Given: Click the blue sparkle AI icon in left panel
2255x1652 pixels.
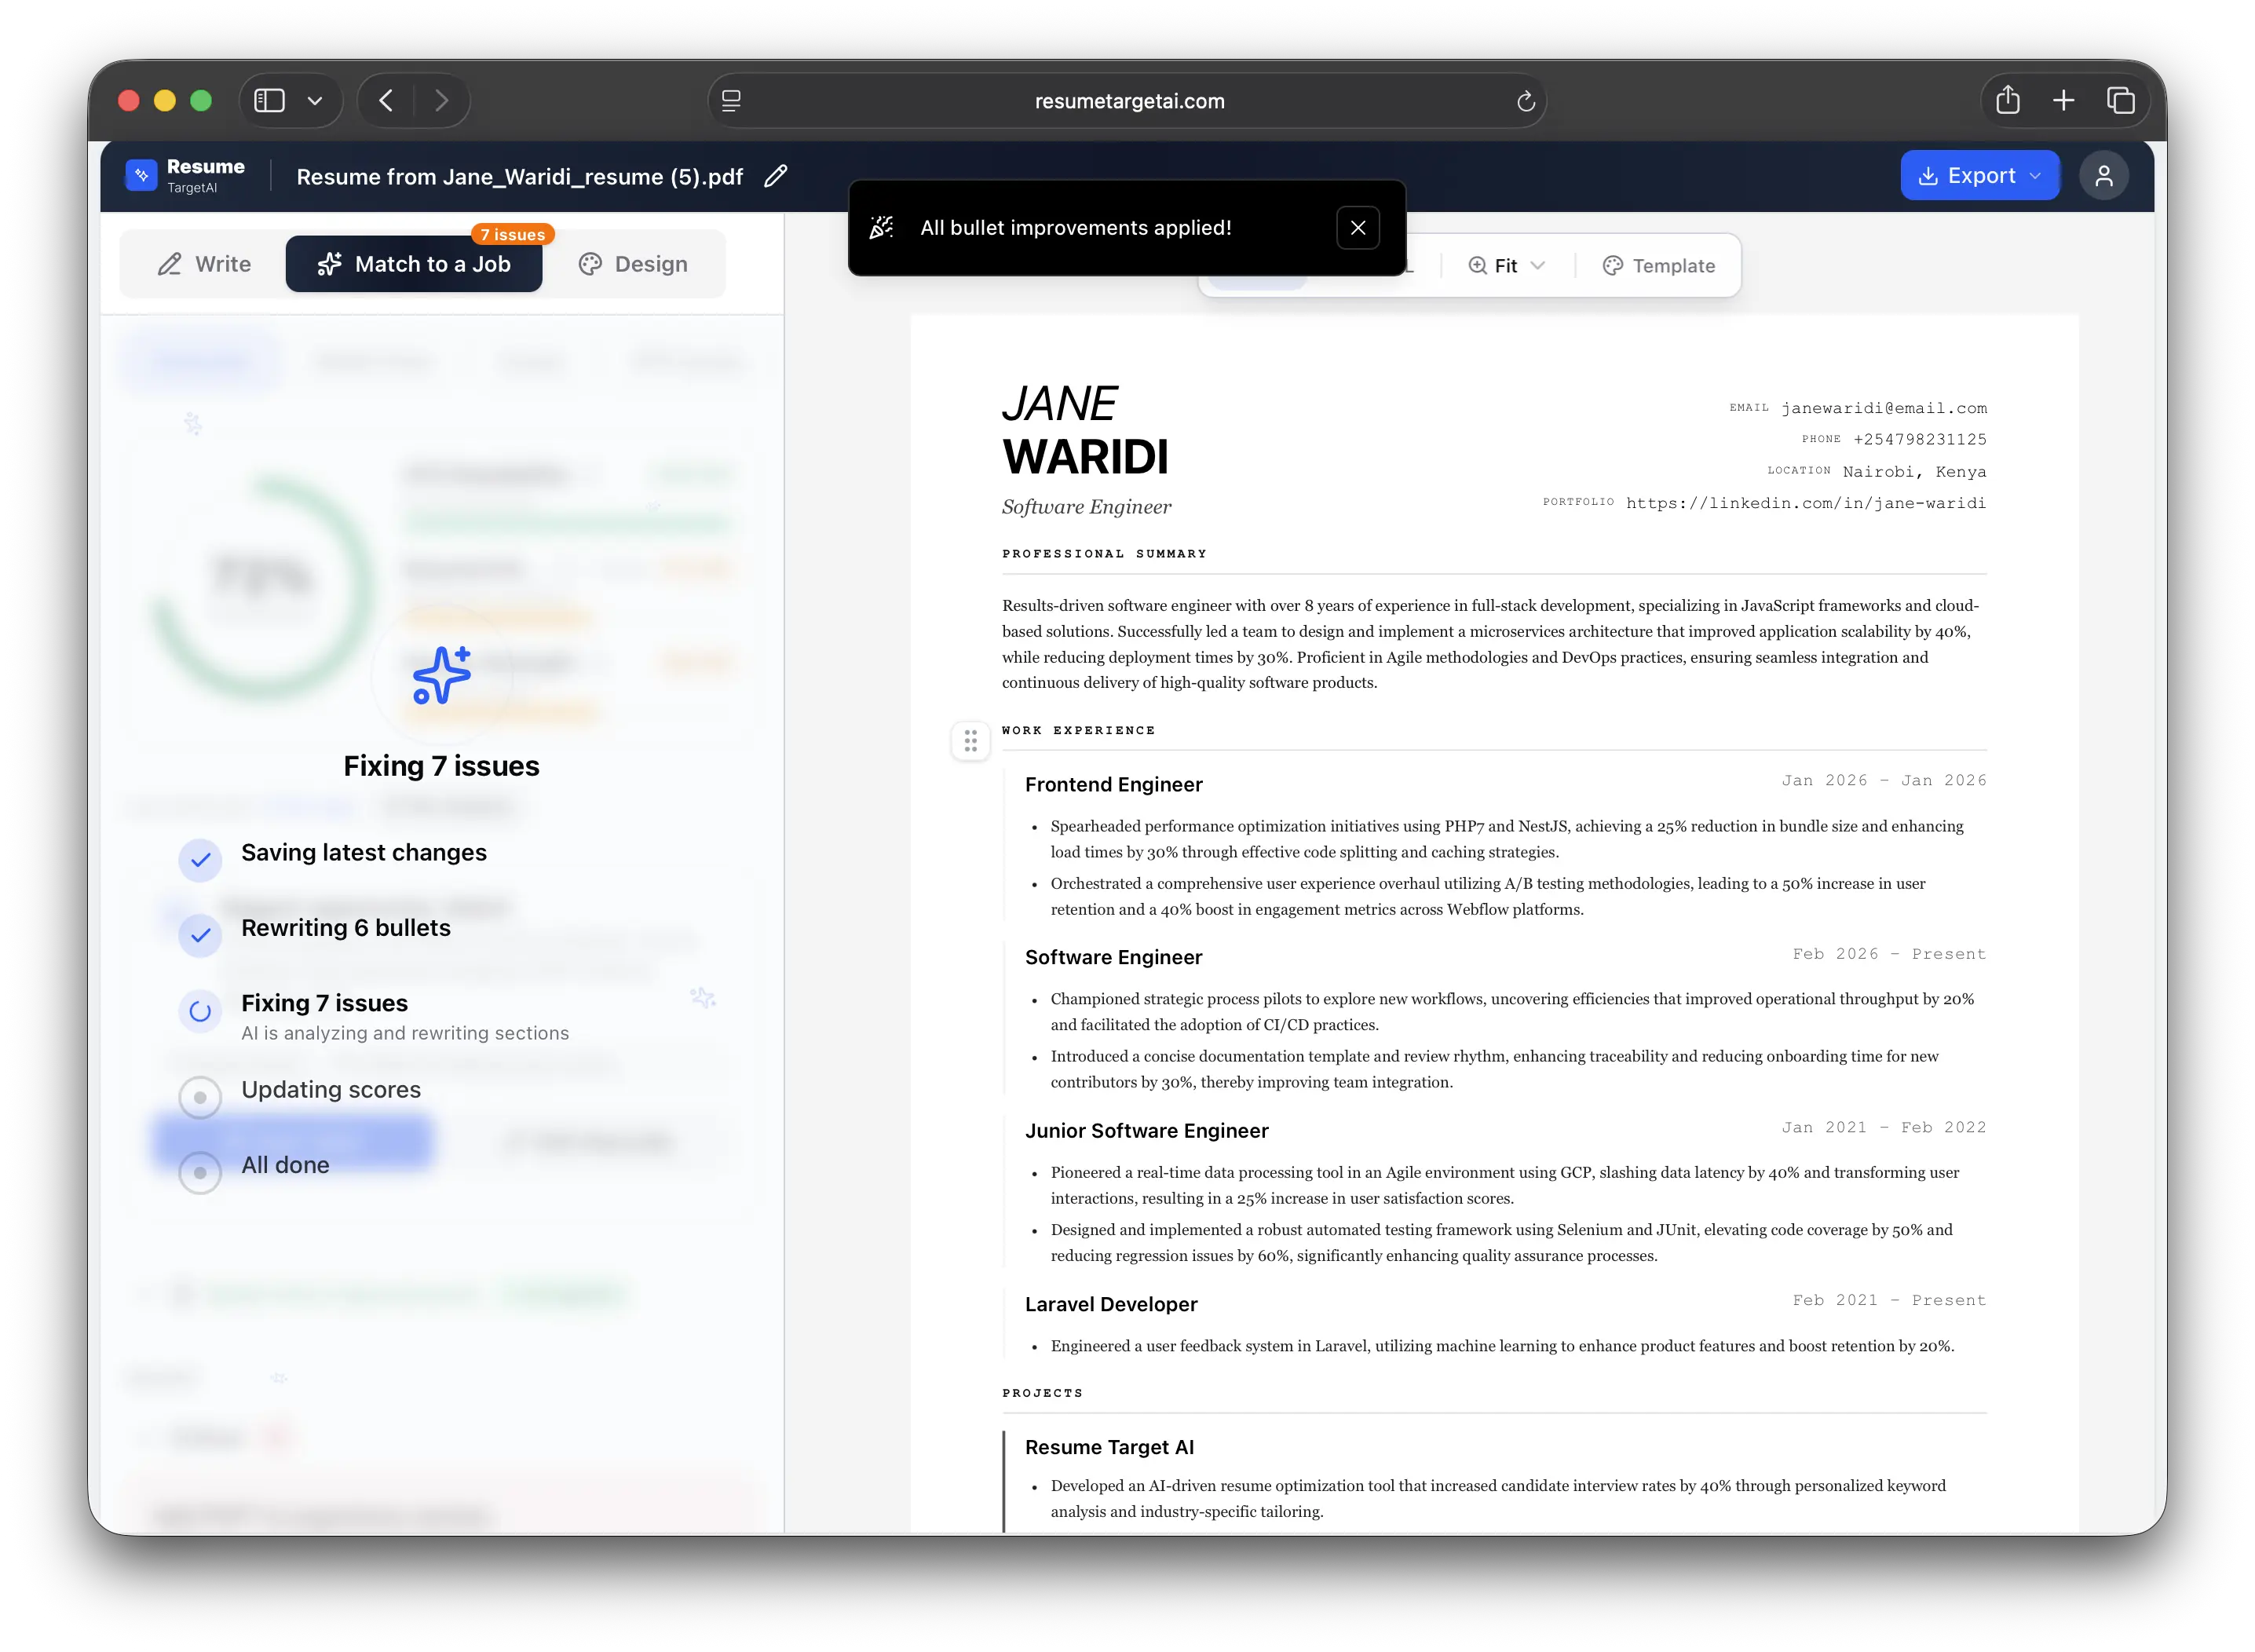Looking at the screenshot, I should pos(443,676).
